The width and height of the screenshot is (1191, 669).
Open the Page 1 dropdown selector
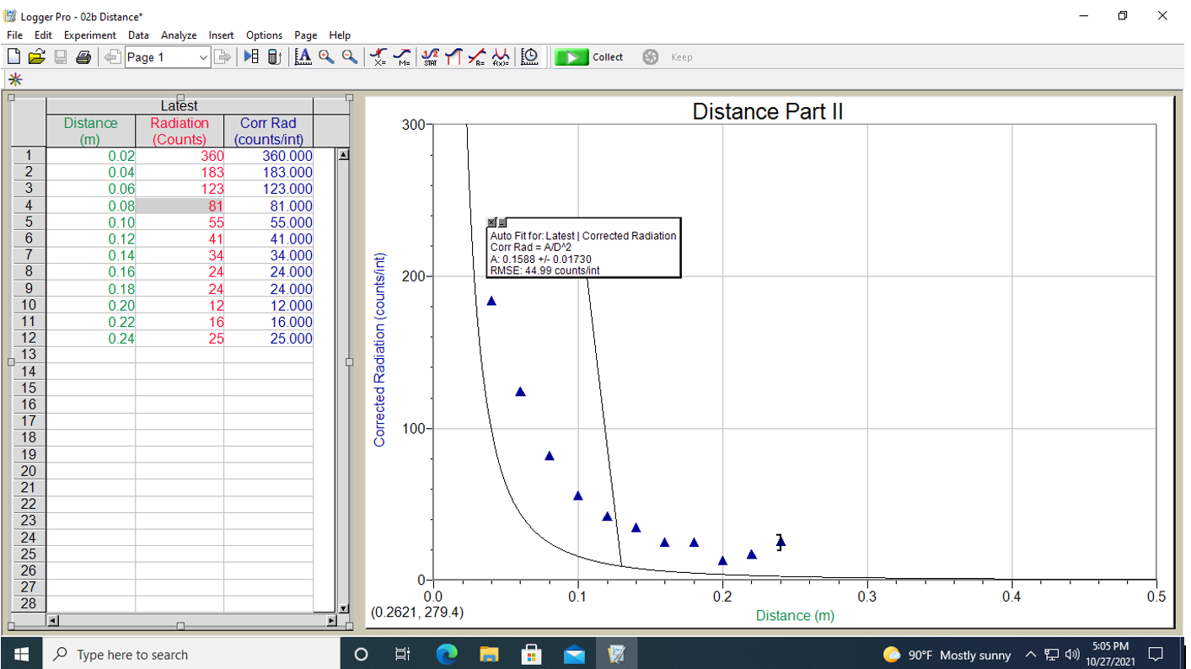(x=203, y=57)
